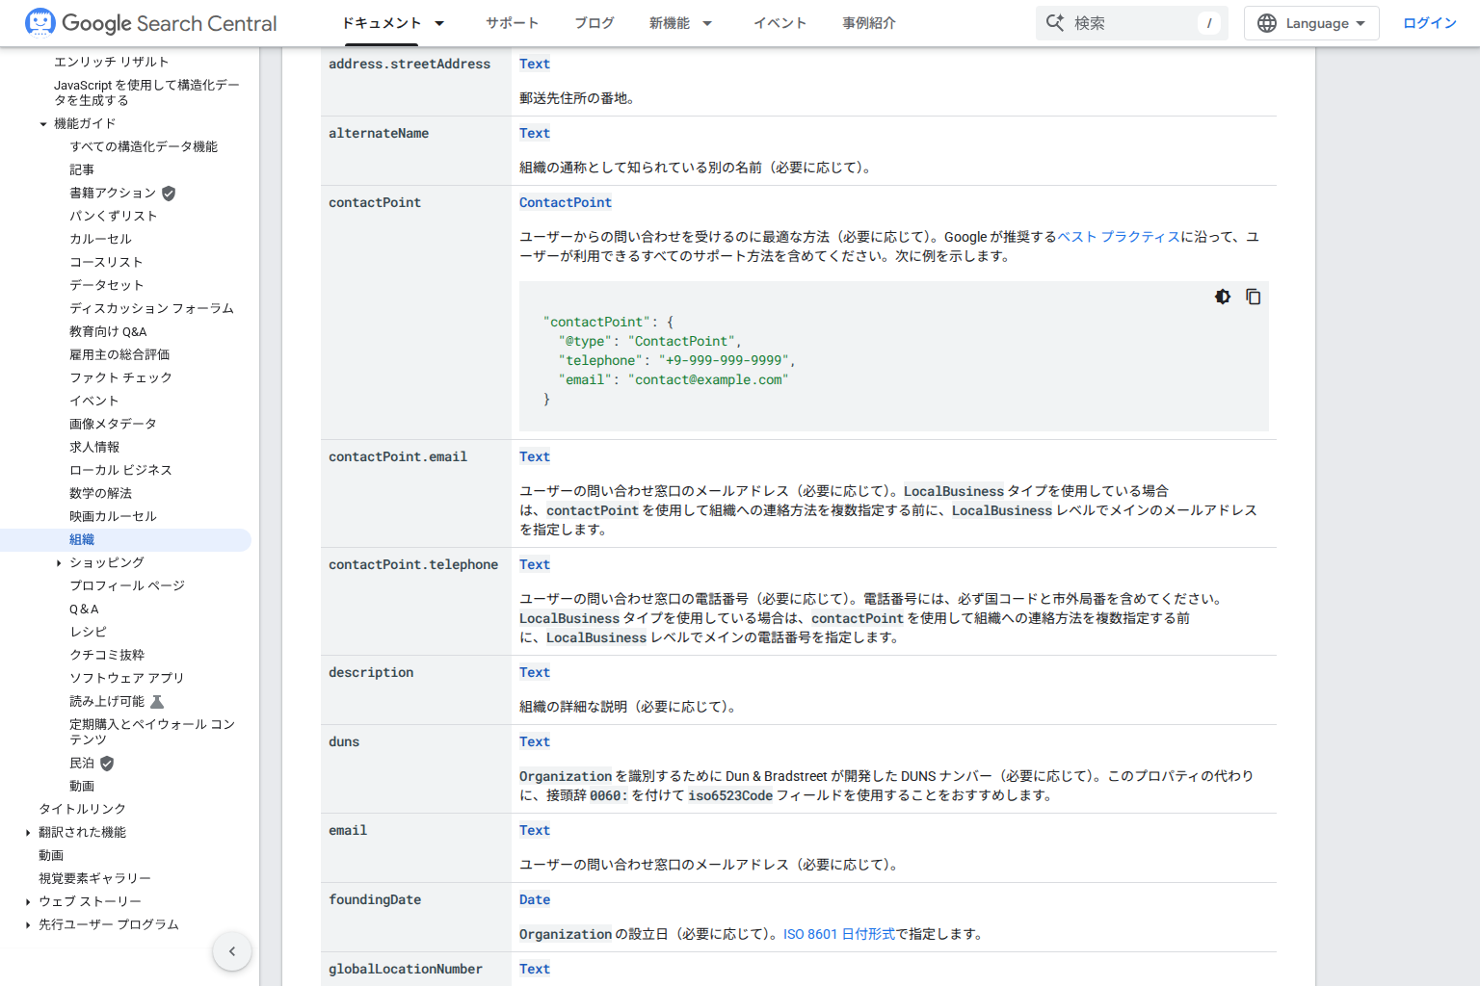Expand the 先行ユーザー プログラム section
This screenshot has width=1480, height=986.
(28, 925)
